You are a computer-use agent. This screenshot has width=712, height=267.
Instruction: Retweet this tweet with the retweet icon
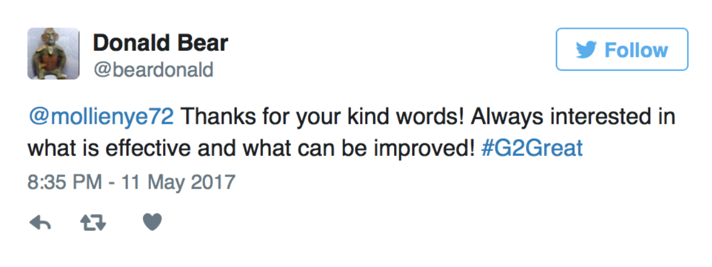coord(93,223)
